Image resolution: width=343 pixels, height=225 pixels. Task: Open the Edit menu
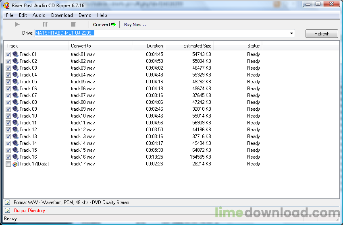[23, 15]
